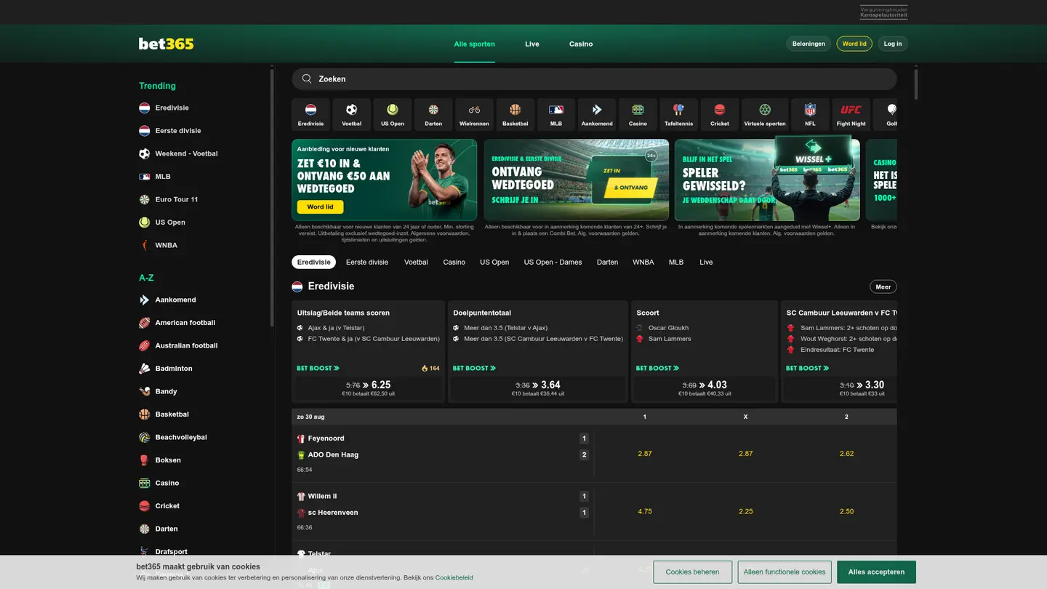Open Eerste divisie in the sidebar
Viewport: 1047px width, 589px height.
[170, 131]
